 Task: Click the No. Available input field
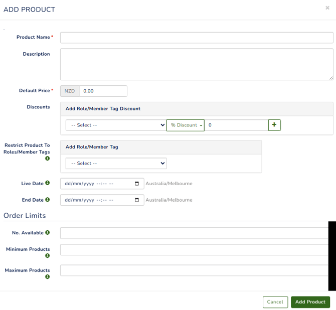pos(194,233)
